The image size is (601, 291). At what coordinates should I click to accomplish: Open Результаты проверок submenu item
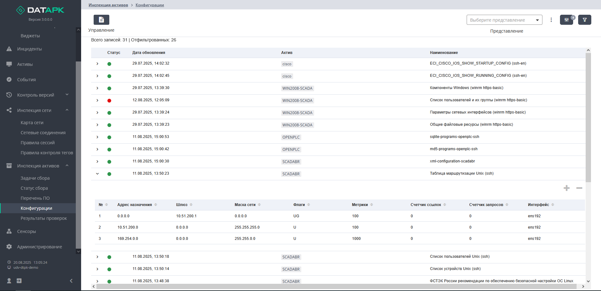click(x=44, y=218)
